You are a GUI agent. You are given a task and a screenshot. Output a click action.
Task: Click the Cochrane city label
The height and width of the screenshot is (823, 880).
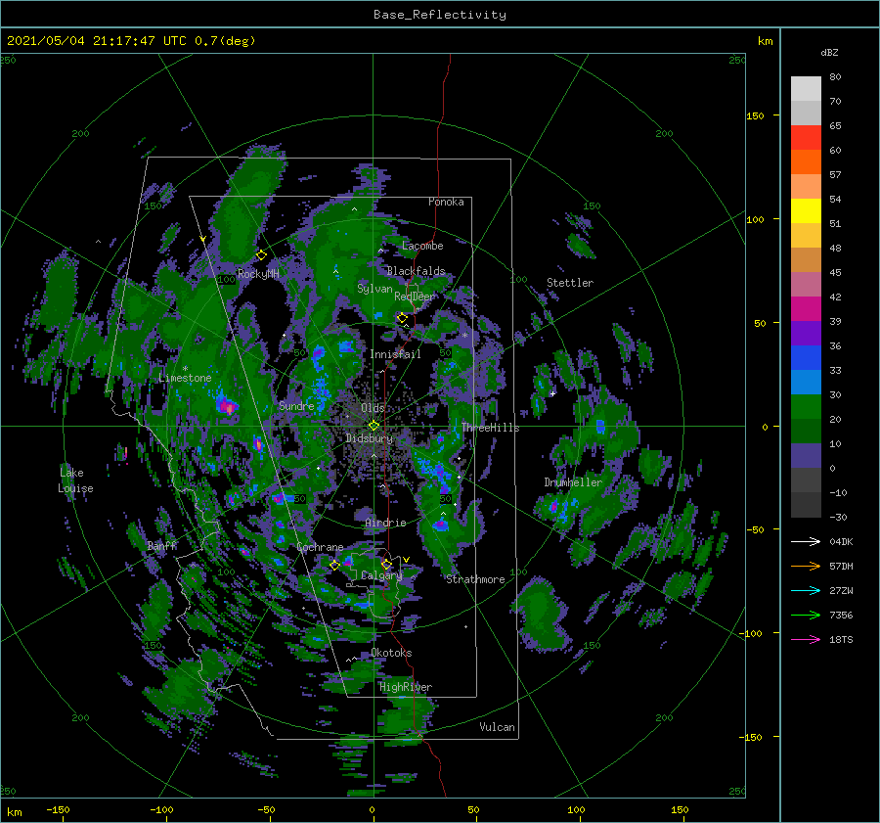(320, 547)
